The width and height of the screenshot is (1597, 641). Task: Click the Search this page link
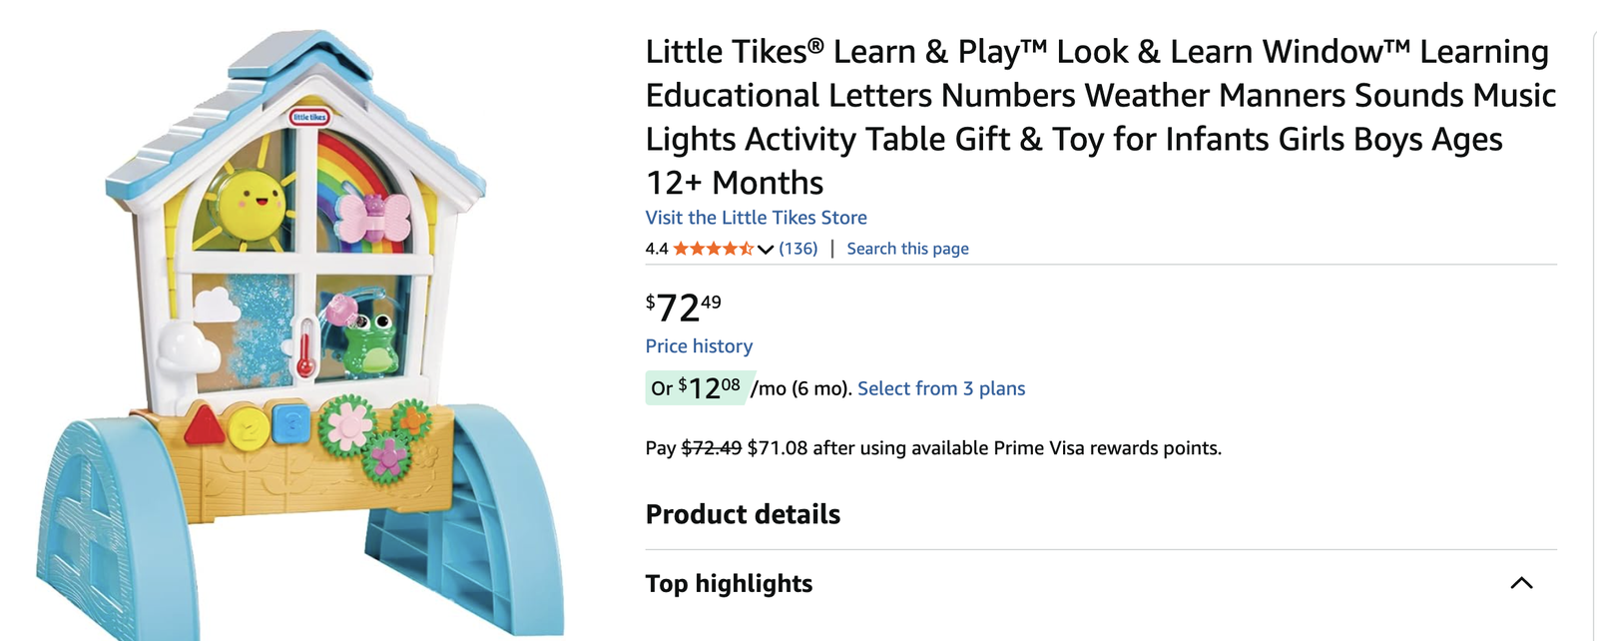coord(907,249)
